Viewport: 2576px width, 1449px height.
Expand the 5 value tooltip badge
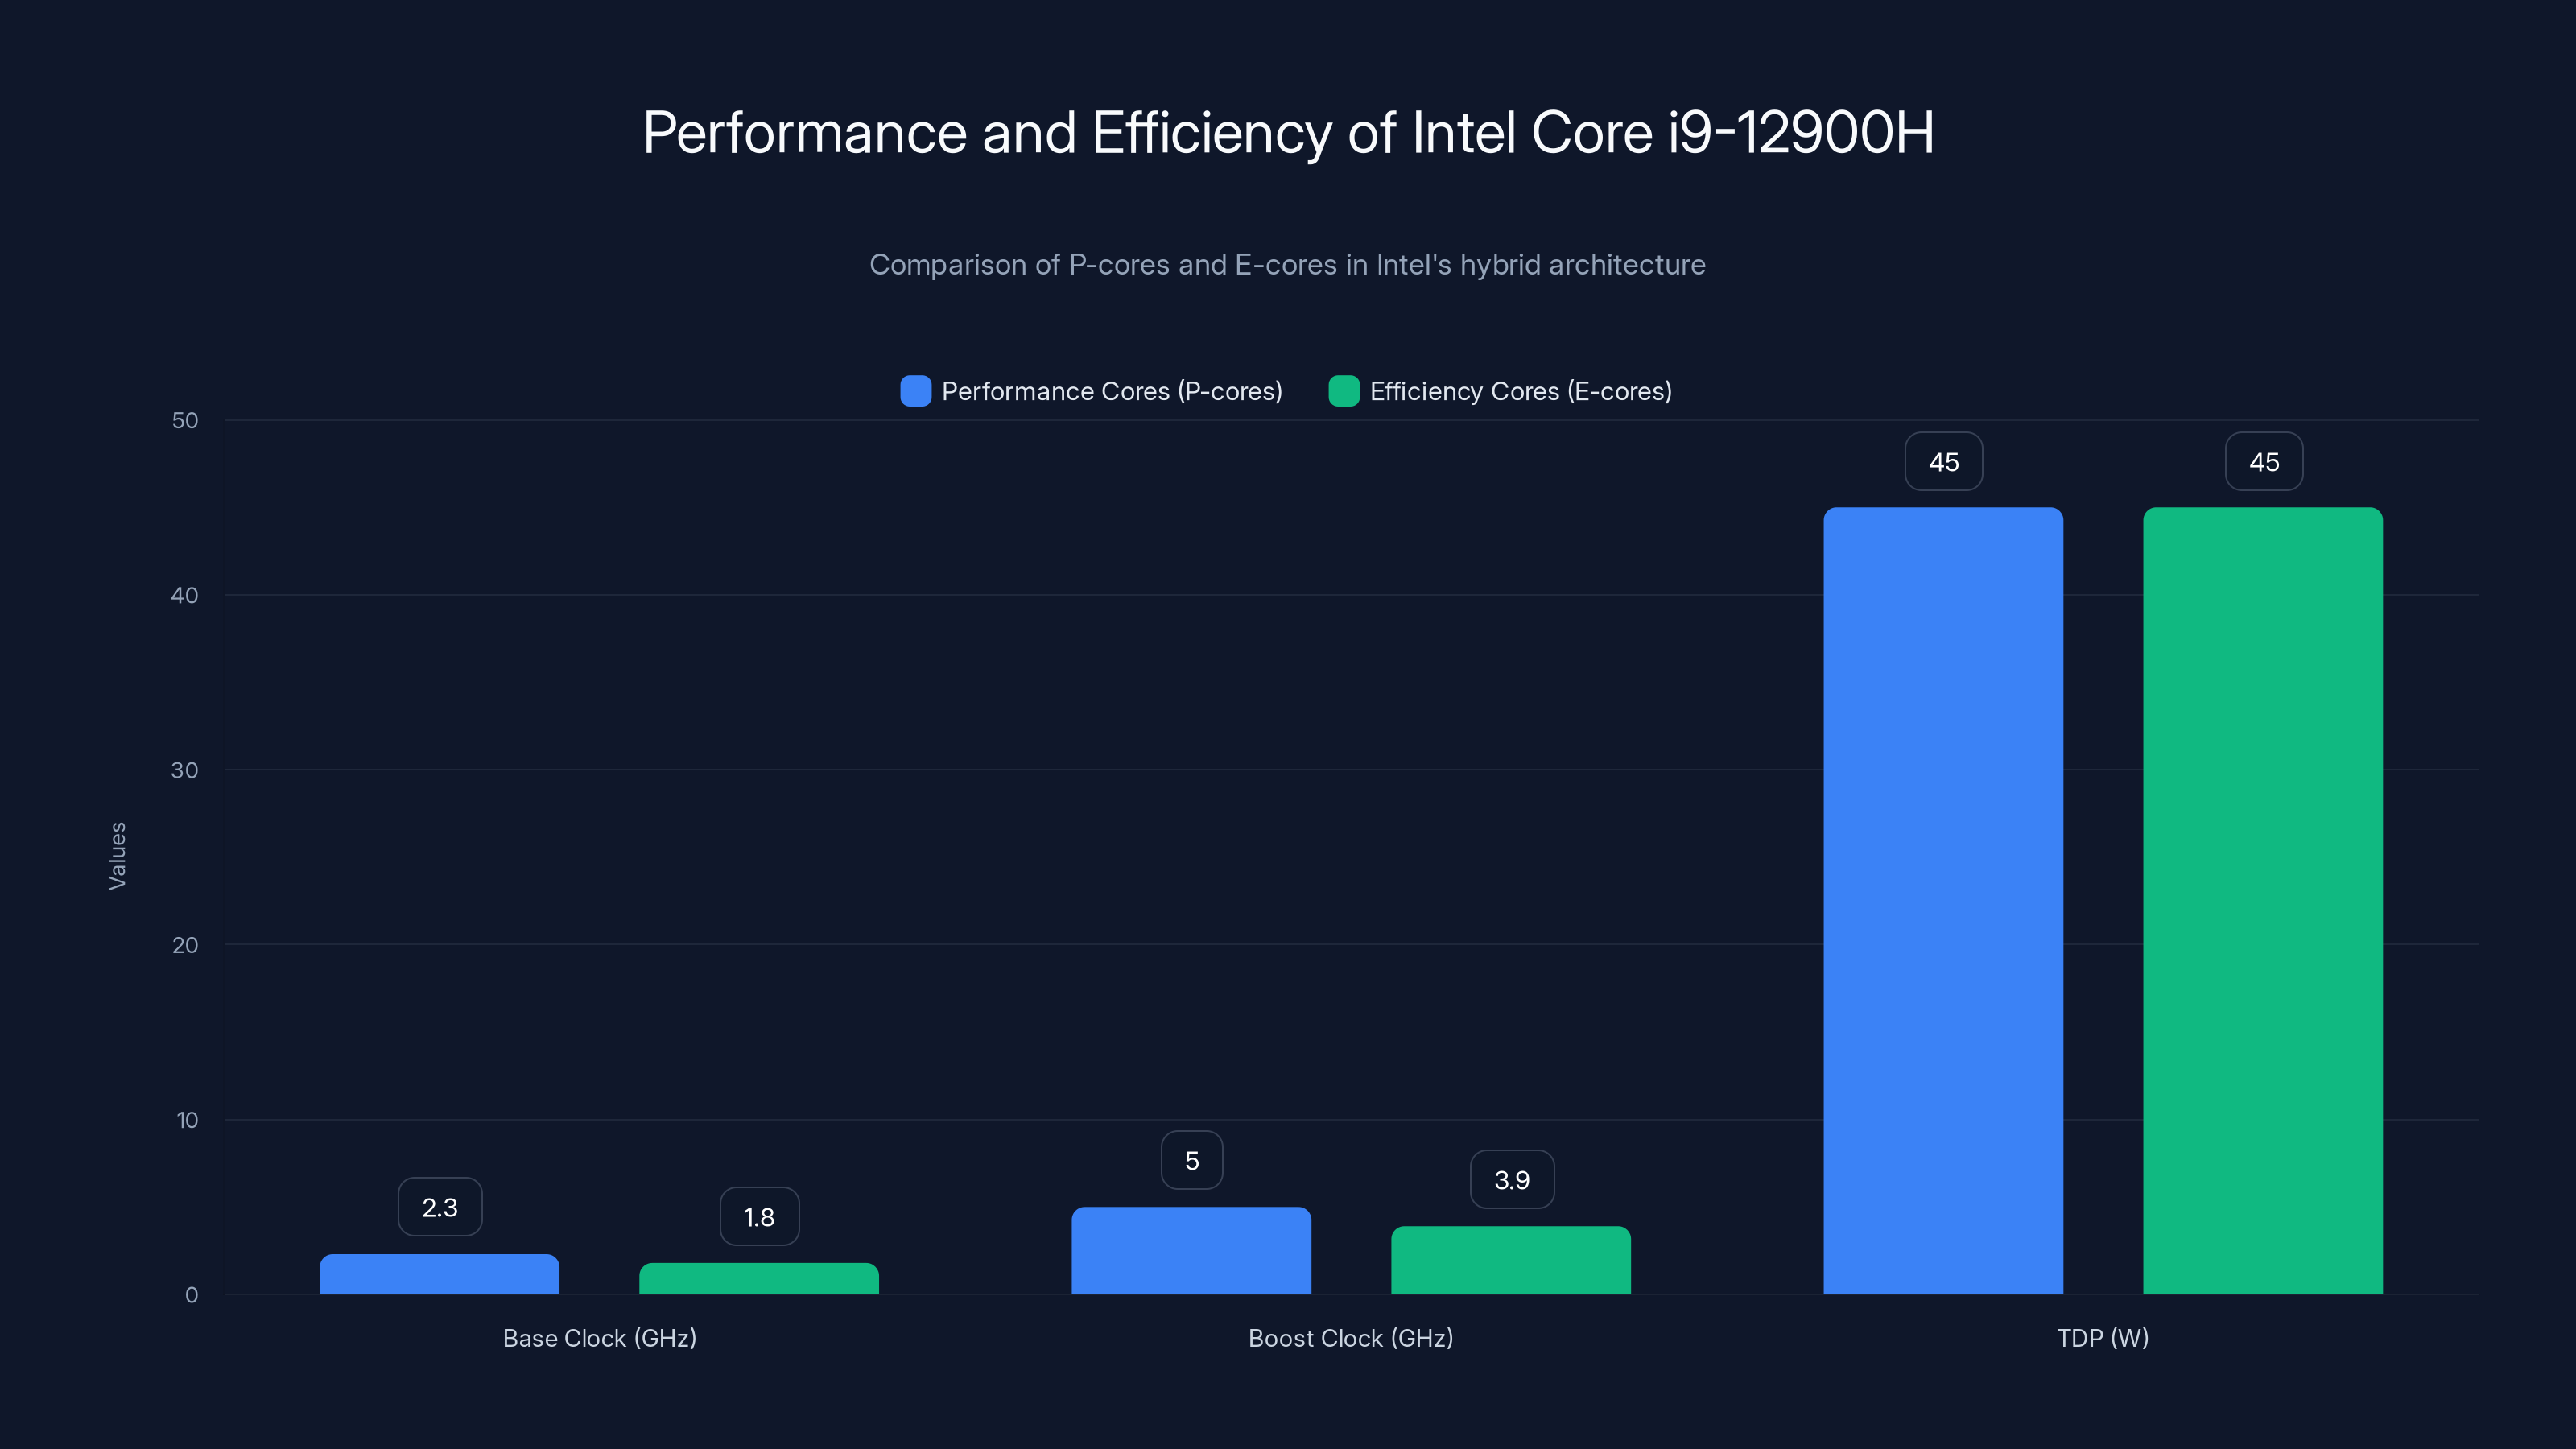(x=1191, y=1160)
